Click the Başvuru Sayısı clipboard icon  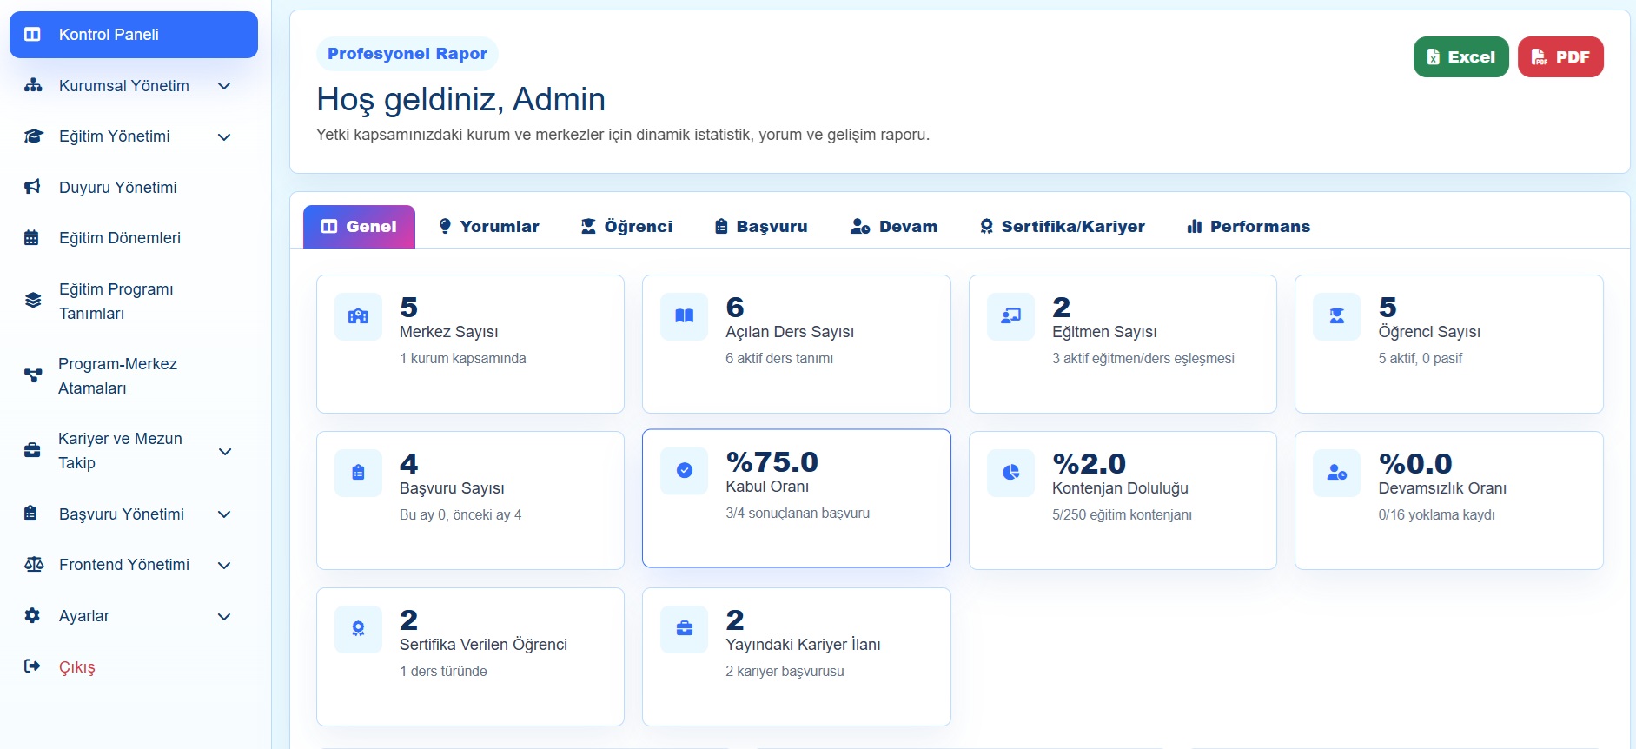358,473
